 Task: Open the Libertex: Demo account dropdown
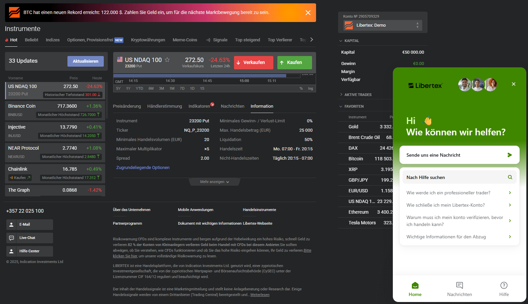(383, 25)
